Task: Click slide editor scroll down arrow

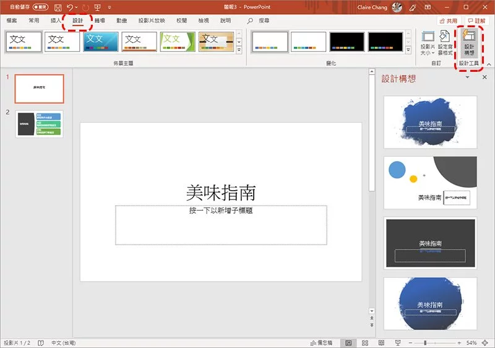Action: (x=372, y=311)
